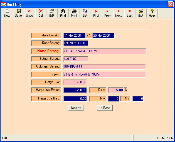Viewport: 175px width, 142px height.
Task: Click the 'Next =>' button
Action: (x=76, y=108)
